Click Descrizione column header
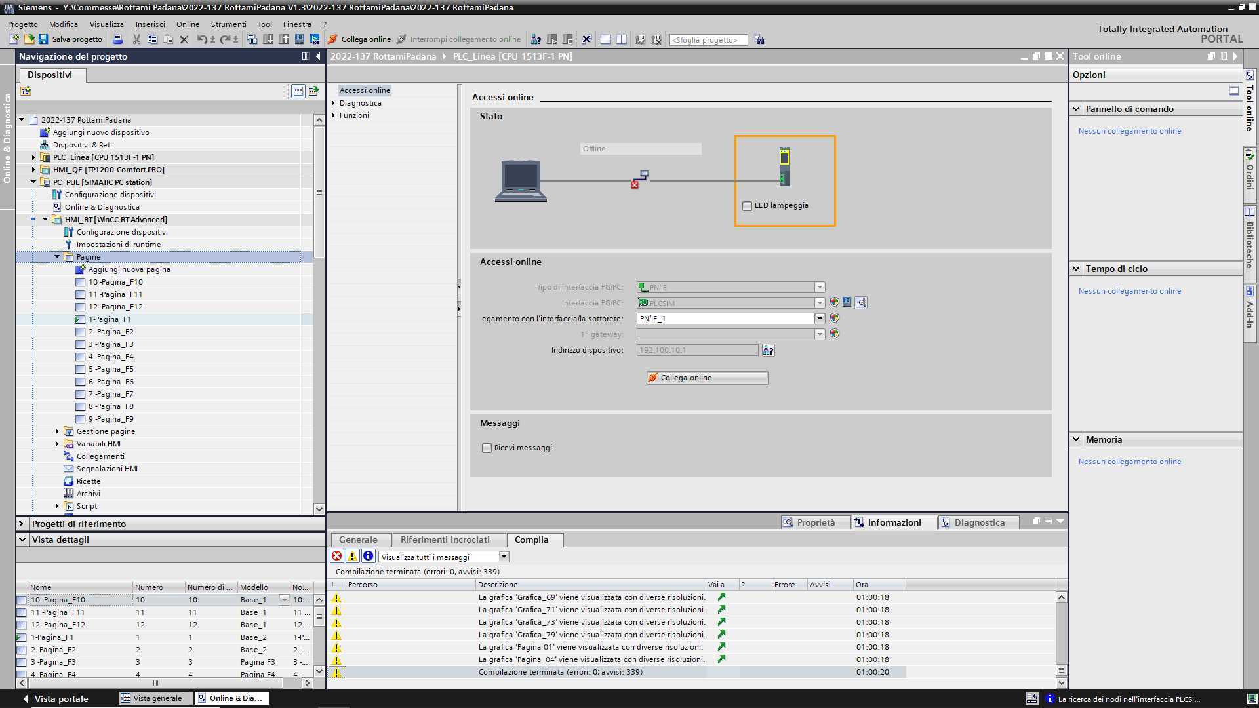This screenshot has height=708, width=1259. (590, 585)
